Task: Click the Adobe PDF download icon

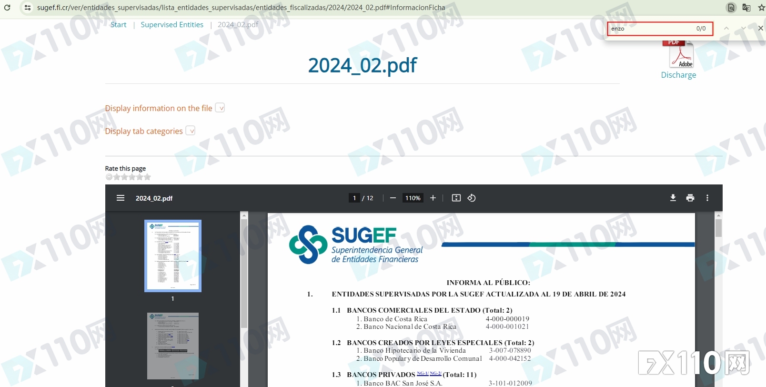Action: pos(678,54)
